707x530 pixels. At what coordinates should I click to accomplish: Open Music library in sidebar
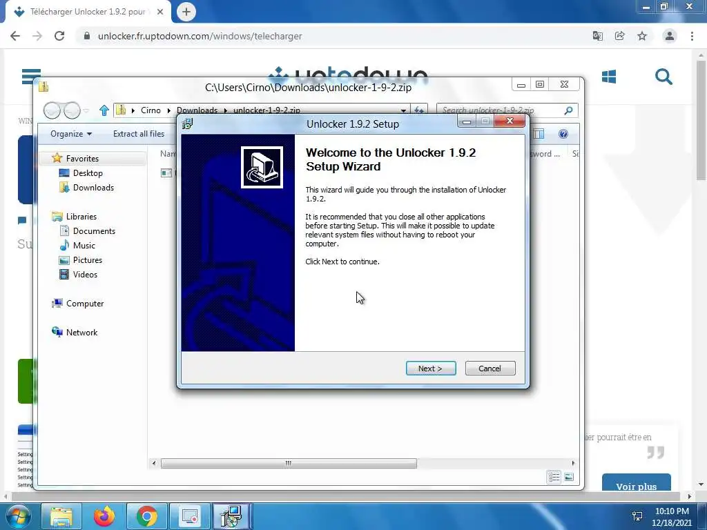pyautogui.click(x=84, y=245)
